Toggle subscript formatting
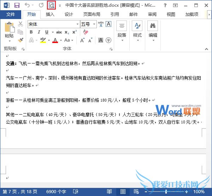 point(67,32)
